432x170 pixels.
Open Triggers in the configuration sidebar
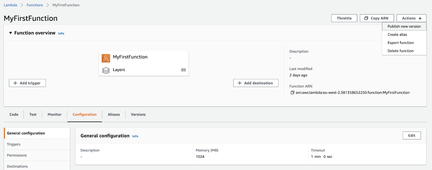click(x=37, y=144)
